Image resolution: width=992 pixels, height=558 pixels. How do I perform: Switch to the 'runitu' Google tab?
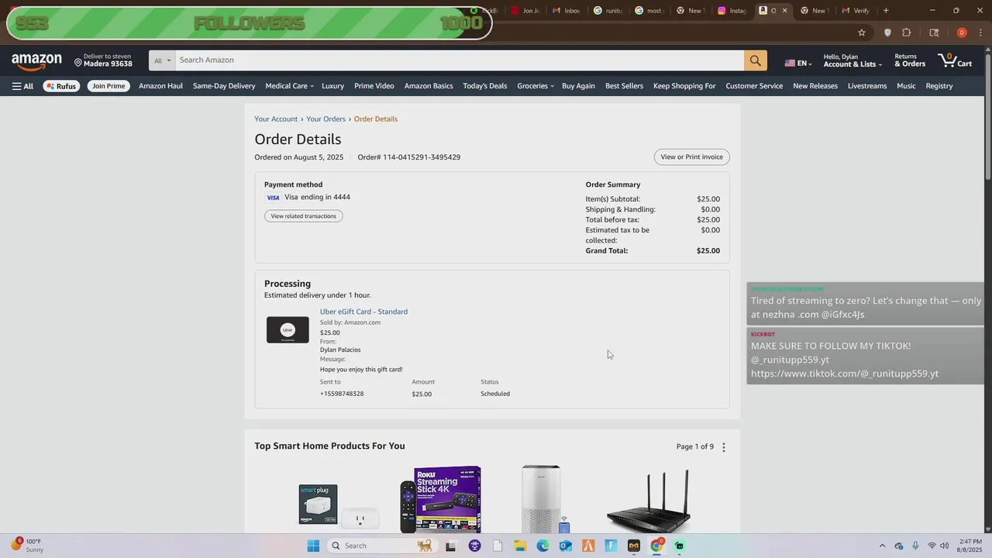608,11
